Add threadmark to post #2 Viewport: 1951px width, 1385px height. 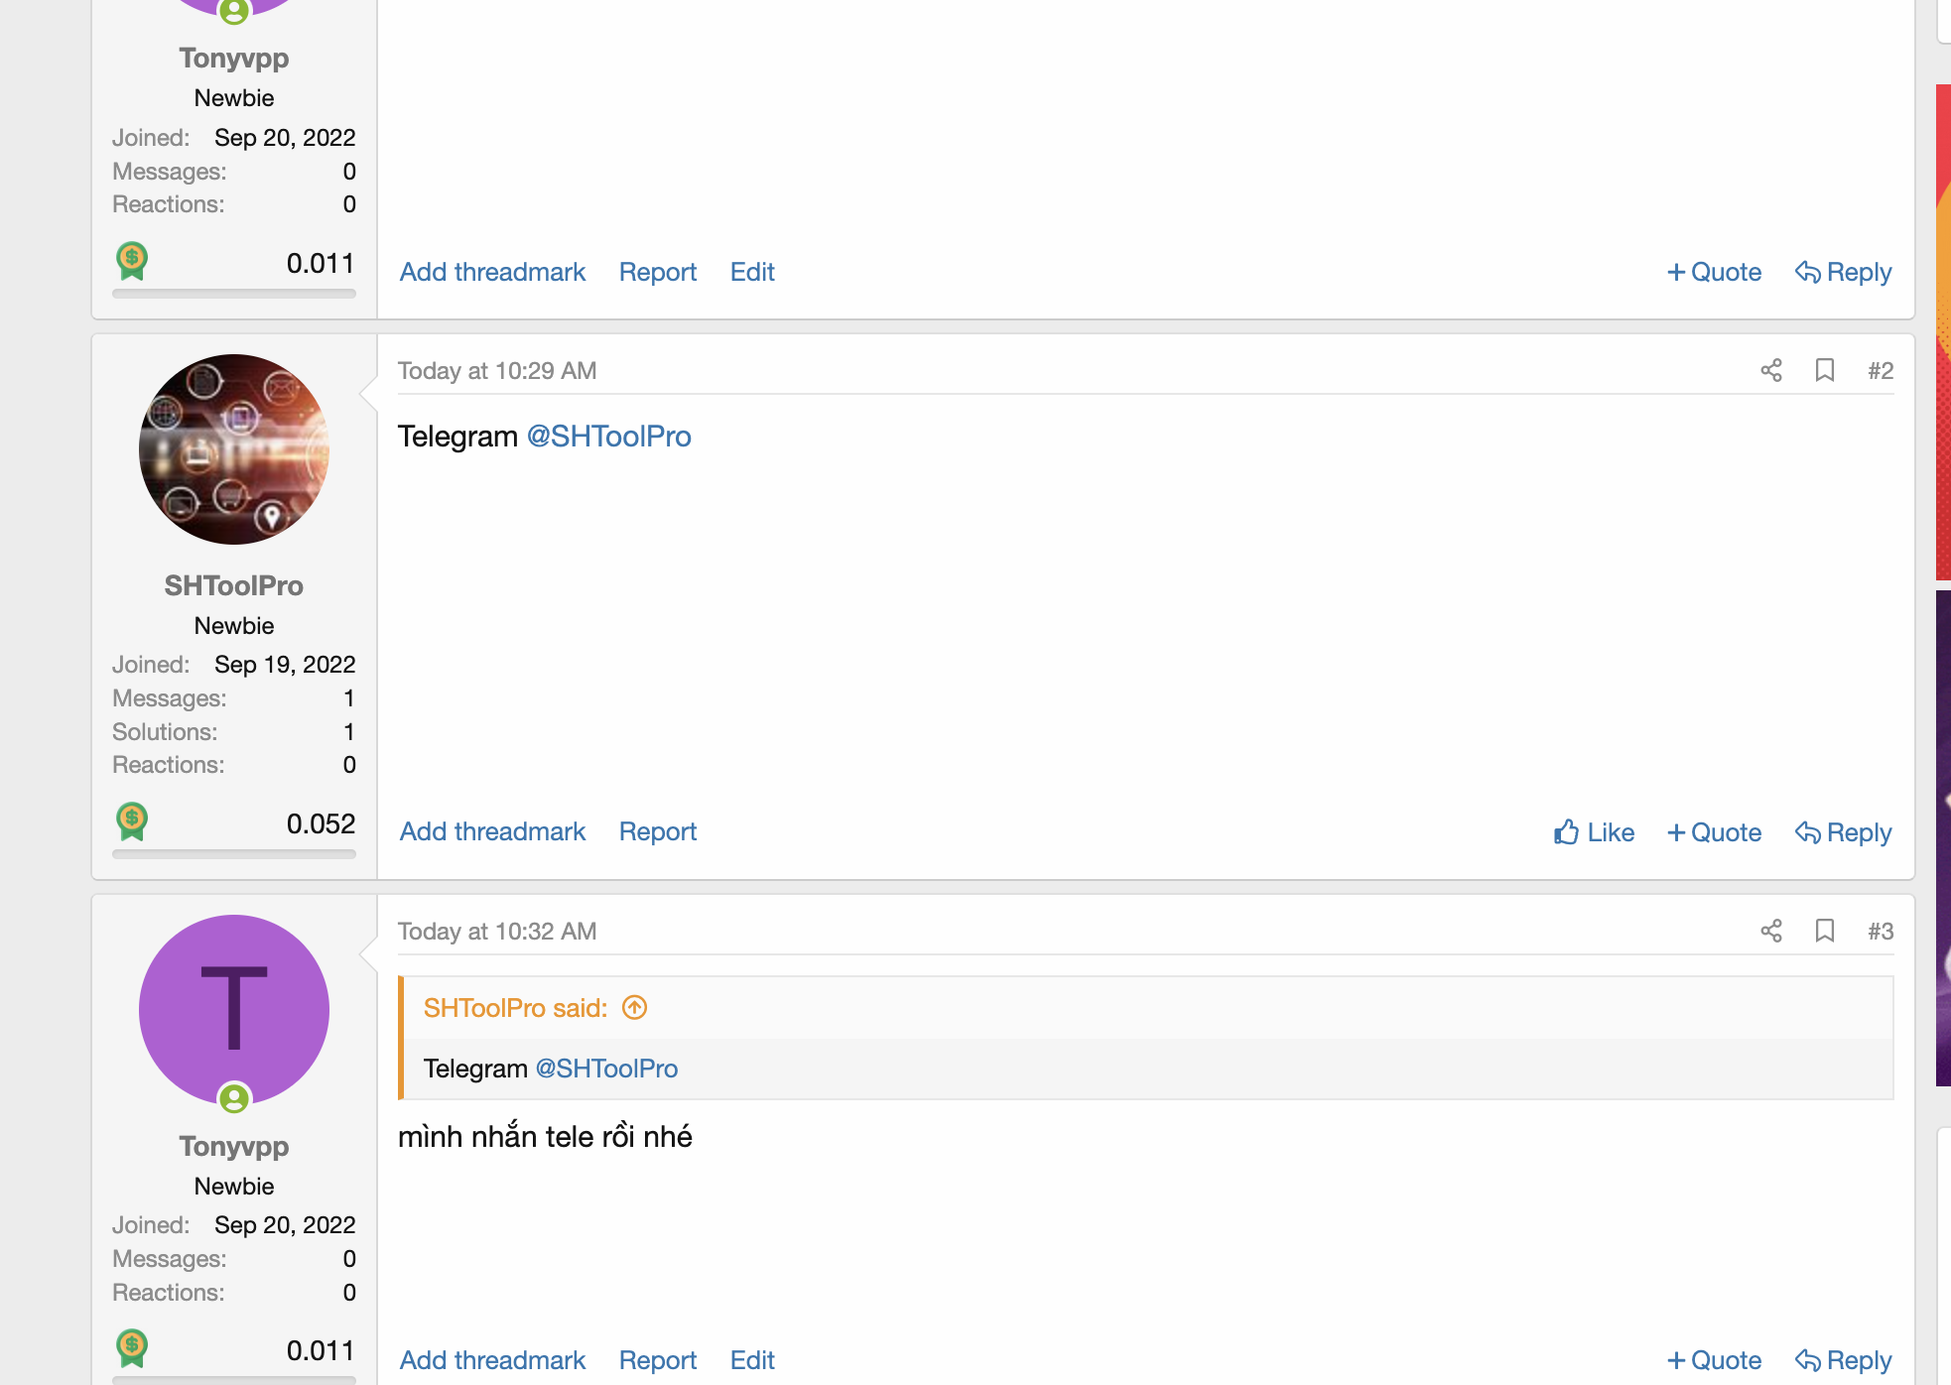pyautogui.click(x=492, y=831)
